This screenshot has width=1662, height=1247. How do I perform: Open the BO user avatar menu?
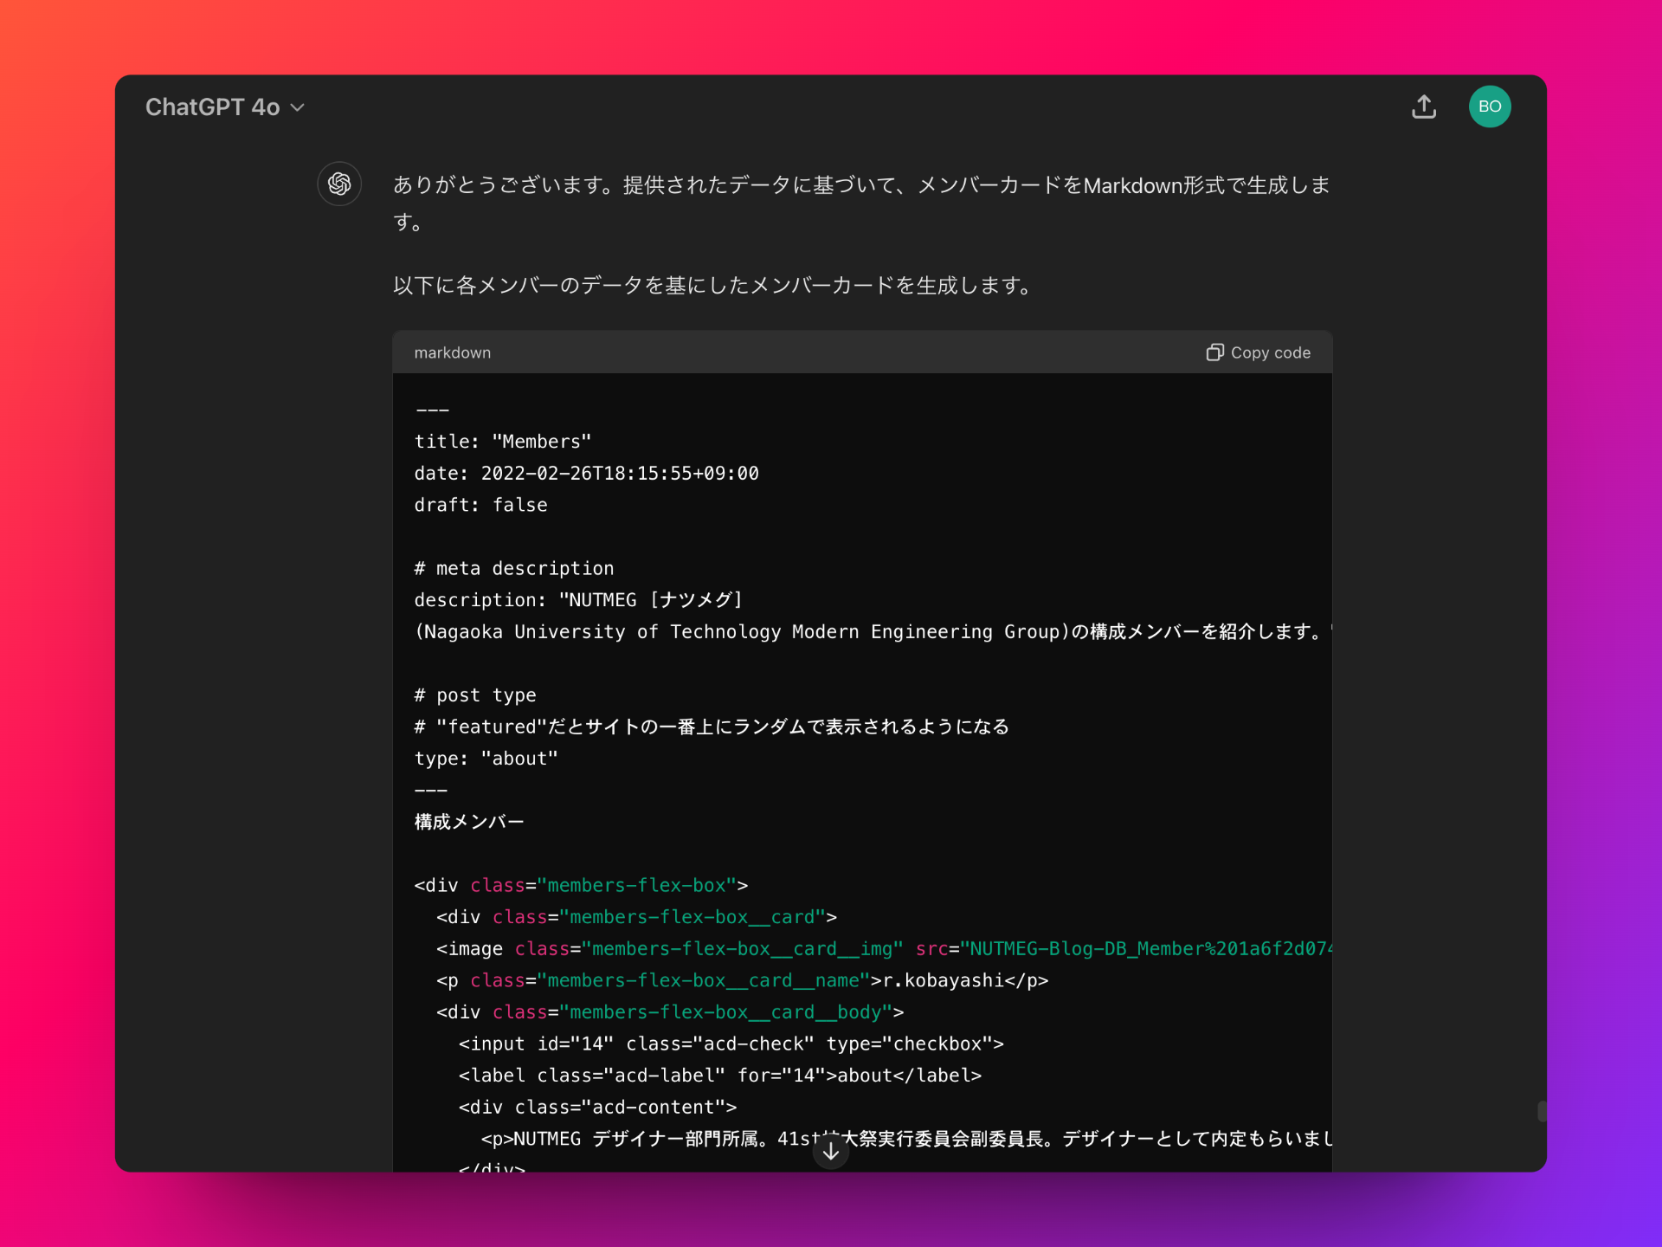(x=1489, y=107)
